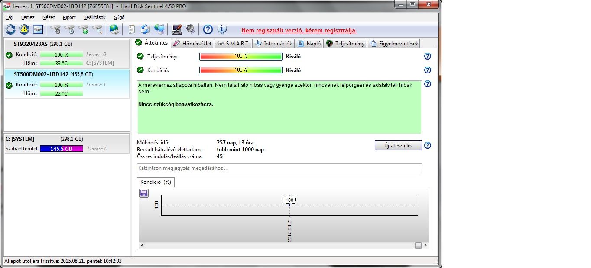
Task: Open the Nézet menu
Action: point(49,17)
